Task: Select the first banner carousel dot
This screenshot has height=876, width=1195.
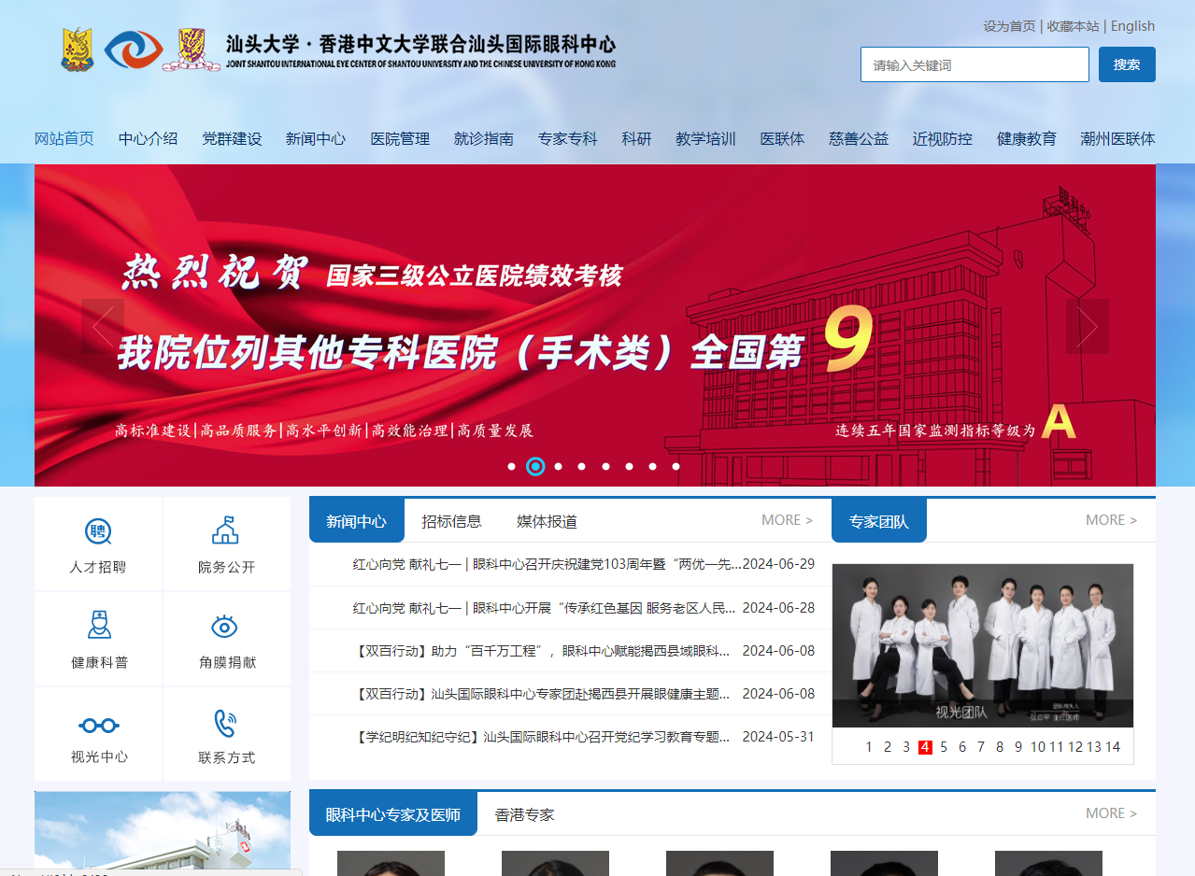Action: [x=511, y=466]
